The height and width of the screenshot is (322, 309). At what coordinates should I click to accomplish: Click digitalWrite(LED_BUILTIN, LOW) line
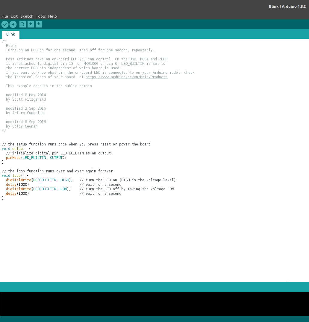(38, 189)
